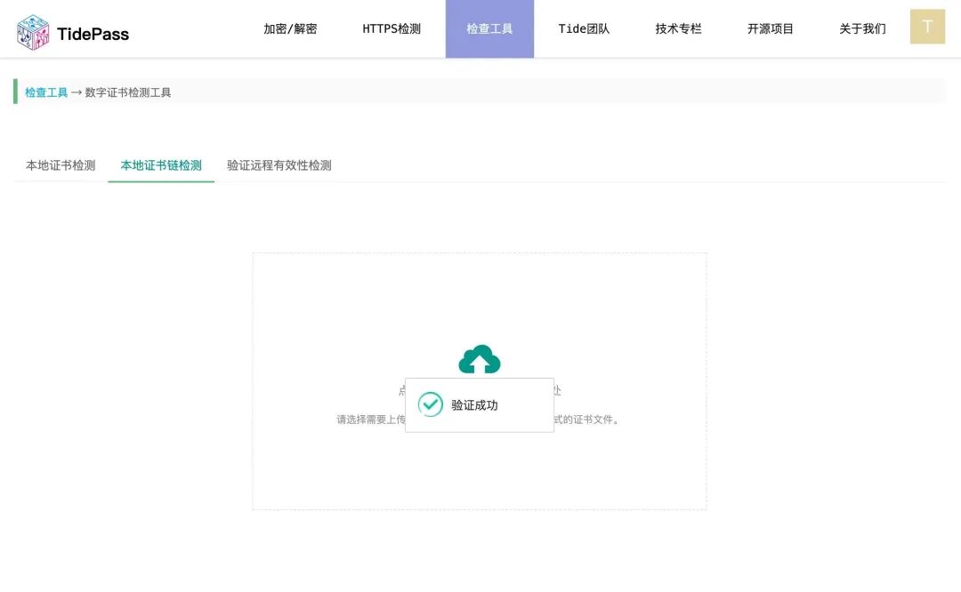Switch to 验证远程有效性检测 tab
Image resolution: width=961 pixels, height=592 pixels.
pos(279,165)
